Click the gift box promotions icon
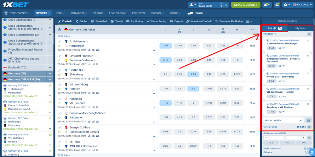315x157 pixels. (277, 5)
